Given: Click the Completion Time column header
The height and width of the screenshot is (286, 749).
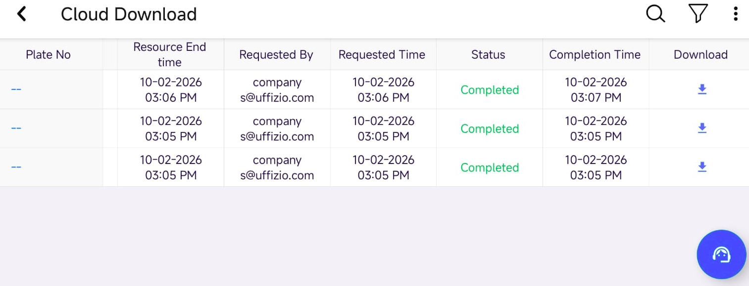Looking at the screenshot, I should tap(595, 55).
